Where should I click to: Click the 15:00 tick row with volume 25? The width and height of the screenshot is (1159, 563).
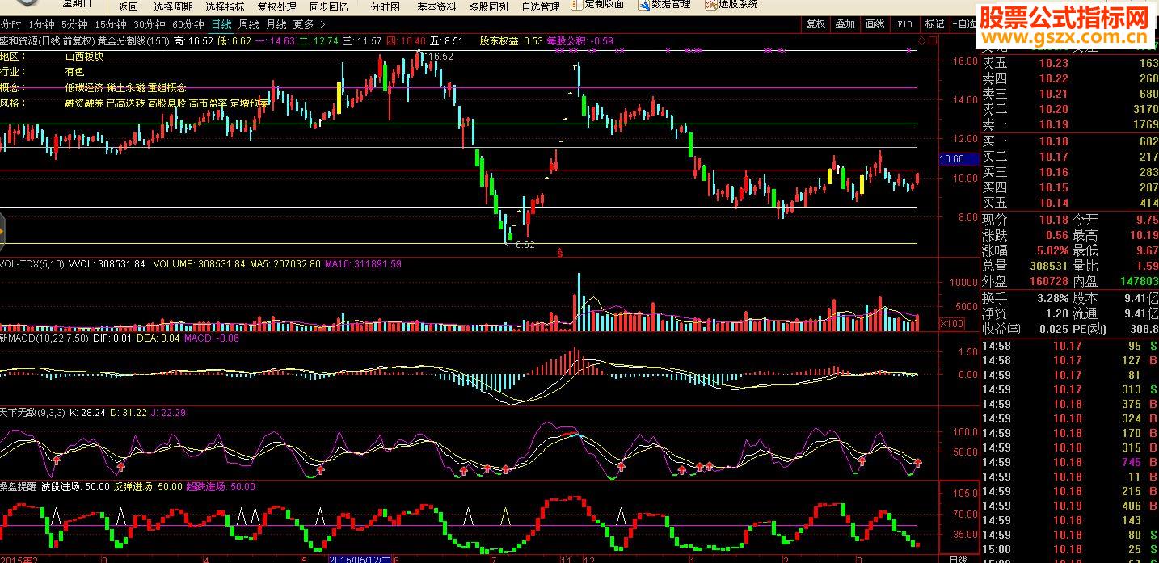(1070, 549)
